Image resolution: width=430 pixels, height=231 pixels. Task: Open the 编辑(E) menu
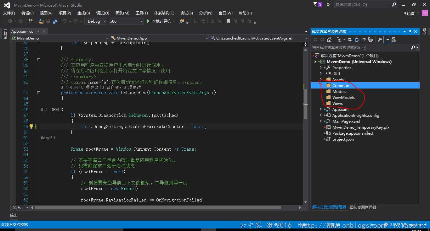point(27,13)
